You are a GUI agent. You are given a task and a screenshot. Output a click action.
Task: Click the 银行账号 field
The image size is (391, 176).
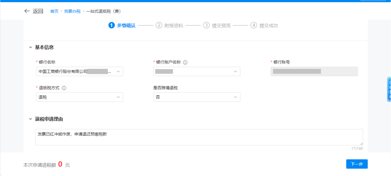coord(314,72)
